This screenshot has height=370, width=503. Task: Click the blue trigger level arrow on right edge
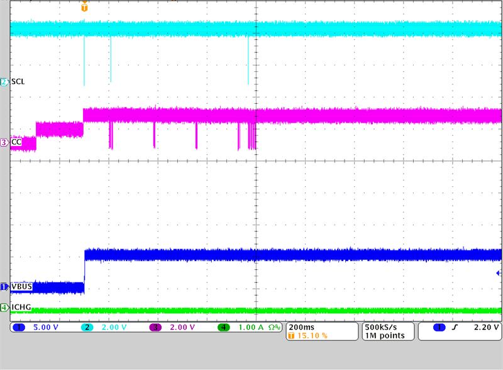coord(499,273)
